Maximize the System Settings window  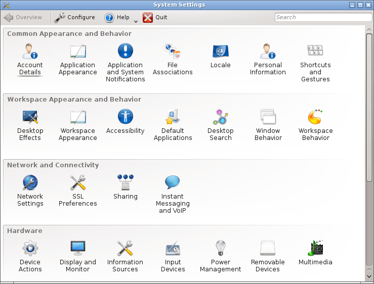click(x=360, y=5)
